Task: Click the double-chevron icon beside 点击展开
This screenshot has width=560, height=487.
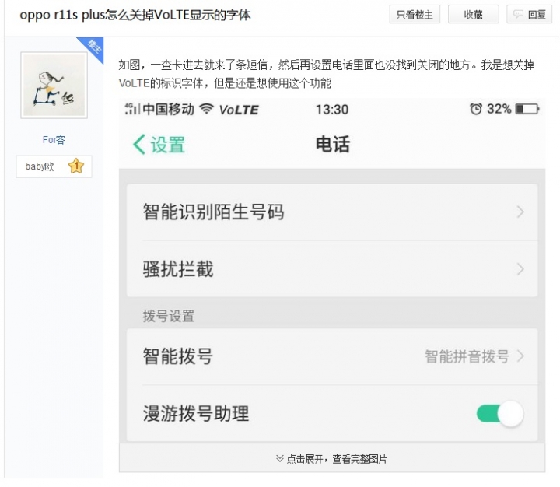Action: (x=280, y=458)
